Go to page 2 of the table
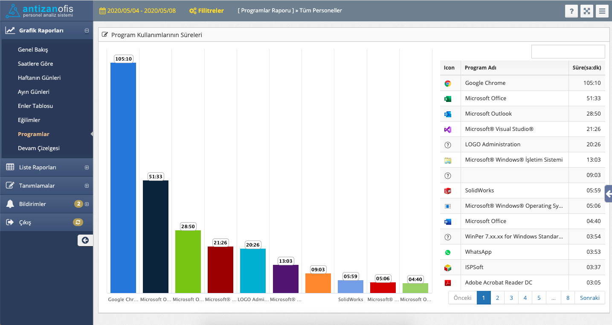The width and height of the screenshot is (612, 325). click(497, 298)
